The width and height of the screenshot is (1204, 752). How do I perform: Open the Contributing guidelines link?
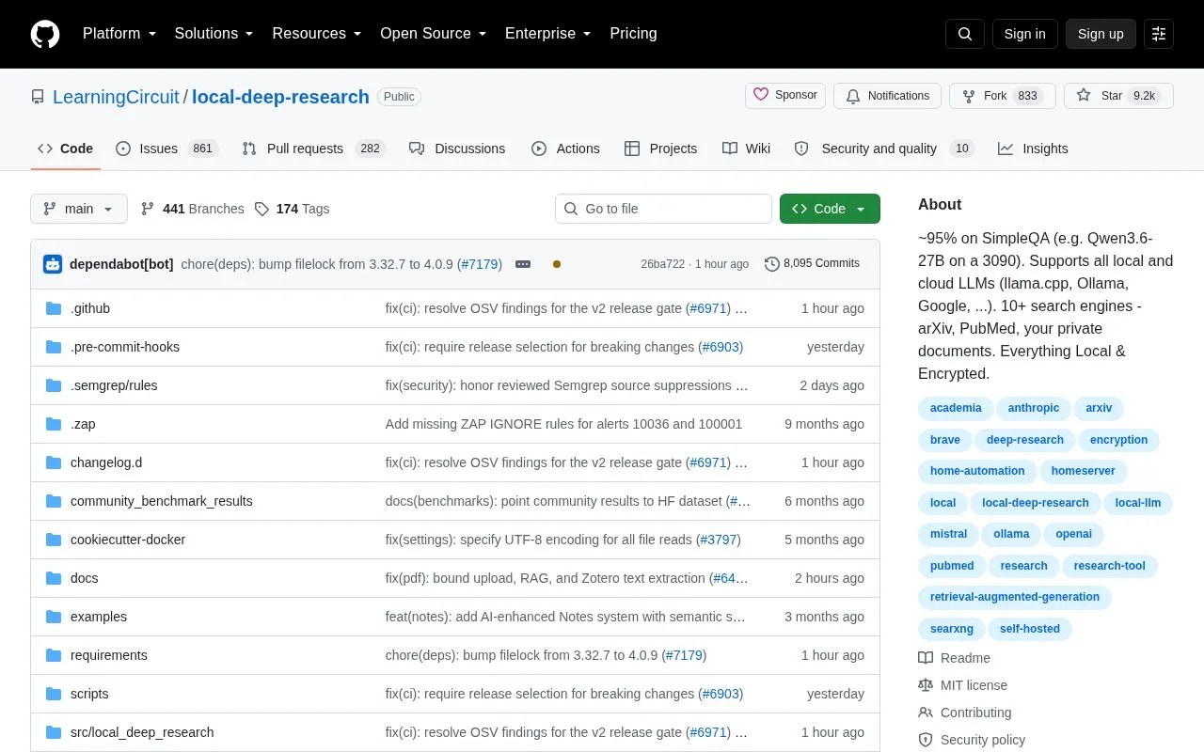(x=965, y=713)
